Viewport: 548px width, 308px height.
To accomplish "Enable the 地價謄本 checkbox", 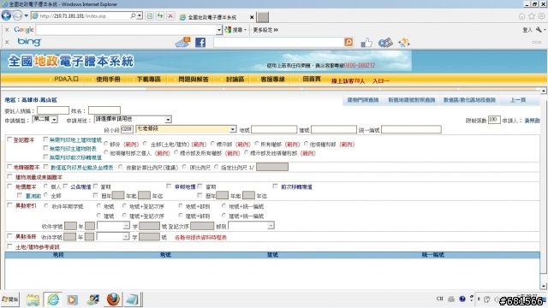I will [9, 187].
